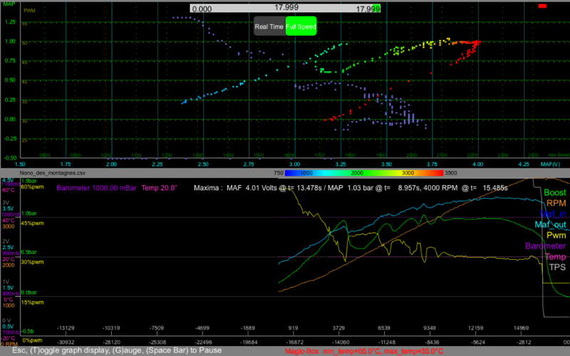
Task: Click the 45%pwm scale label
Action: click(x=32, y=223)
